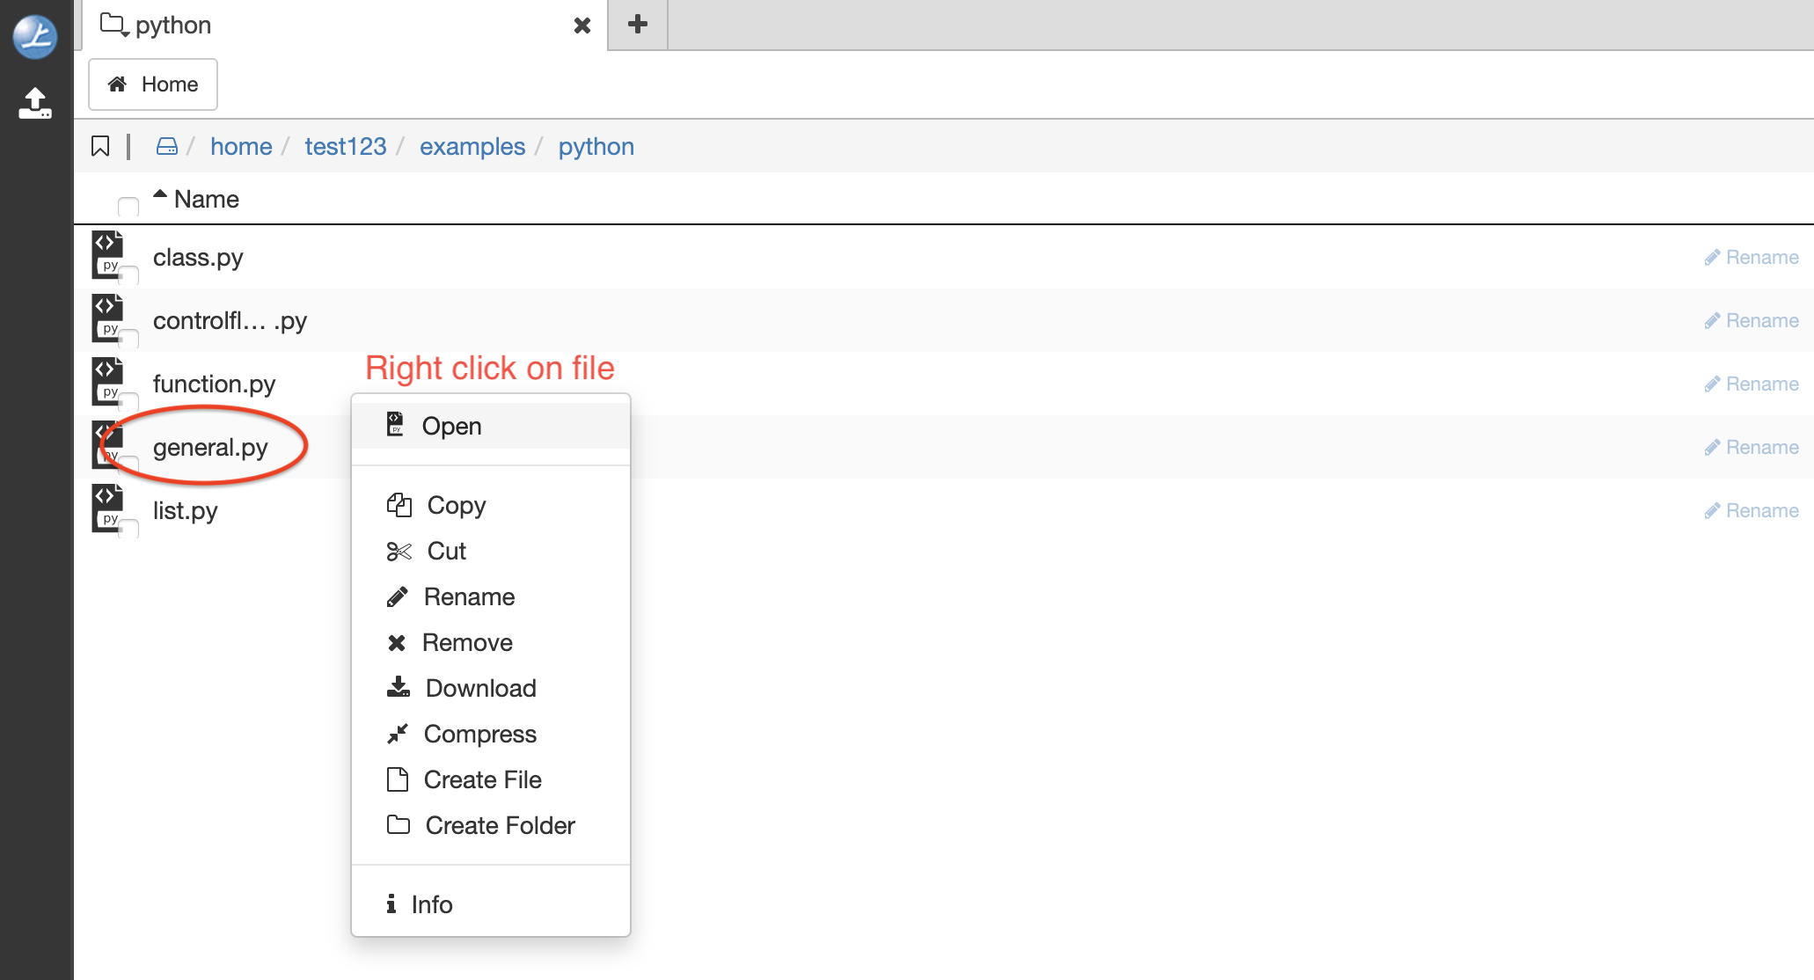Viewport: 1814px width, 980px height.
Task: Open Info from the context menu
Action: (432, 904)
